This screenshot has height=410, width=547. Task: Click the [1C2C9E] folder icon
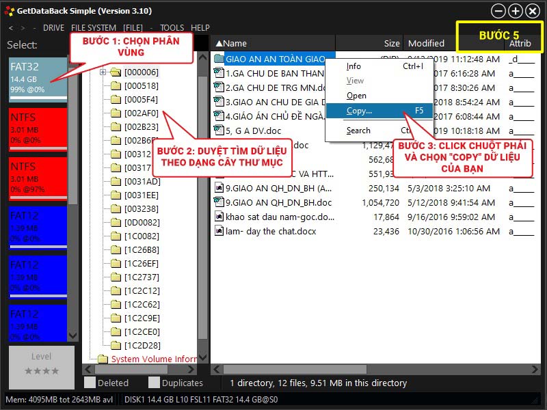point(116,318)
